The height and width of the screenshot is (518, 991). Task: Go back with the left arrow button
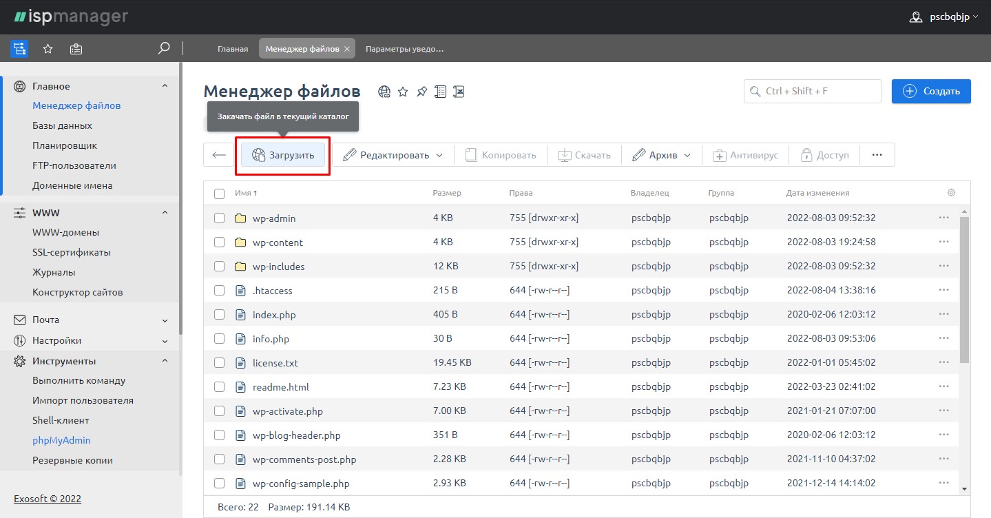(x=219, y=155)
